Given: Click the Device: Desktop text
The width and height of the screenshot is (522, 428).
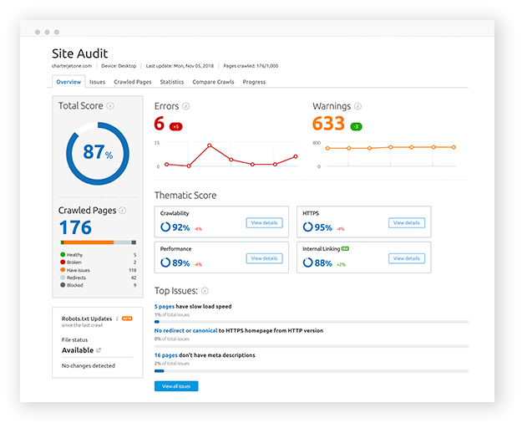Looking at the screenshot, I should pos(119,66).
